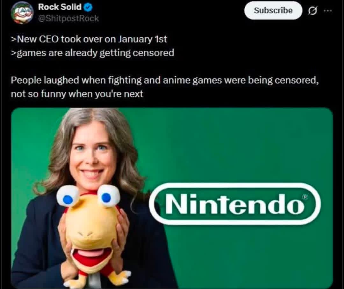Click the registered trademark symbol beside Nintendo

pyautogui.click(x=305, y=197)
